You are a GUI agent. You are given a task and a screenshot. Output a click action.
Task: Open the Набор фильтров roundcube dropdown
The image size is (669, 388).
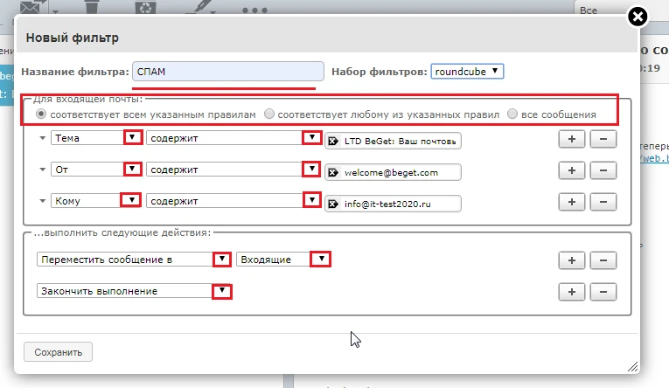pyautogui.click(x=468, y=71)
